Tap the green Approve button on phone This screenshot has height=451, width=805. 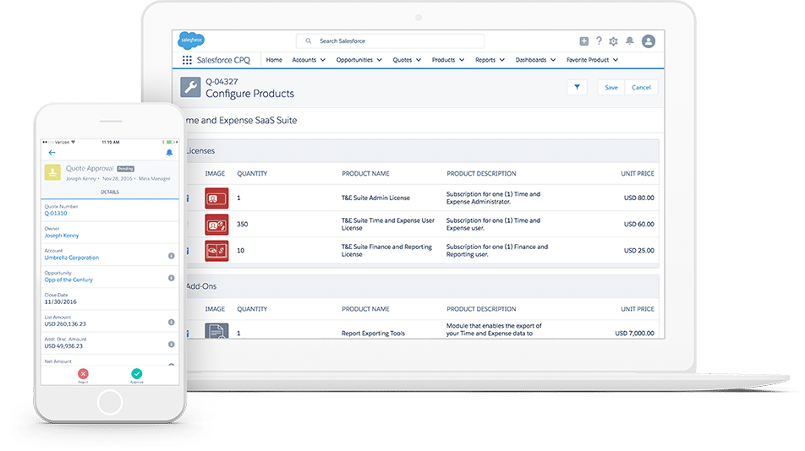(x=137, y=373)
